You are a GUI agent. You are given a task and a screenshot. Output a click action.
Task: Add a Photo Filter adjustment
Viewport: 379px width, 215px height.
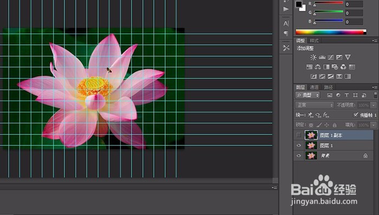coord(335,67)
